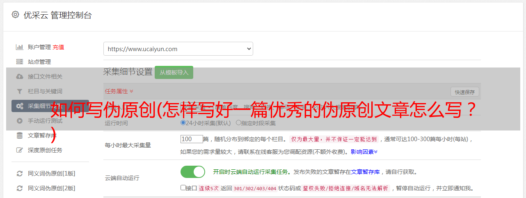Screen dimensions: 526x198
Task: Open 站点管理 in the sidebar
Action: click(x=39, y=62)
